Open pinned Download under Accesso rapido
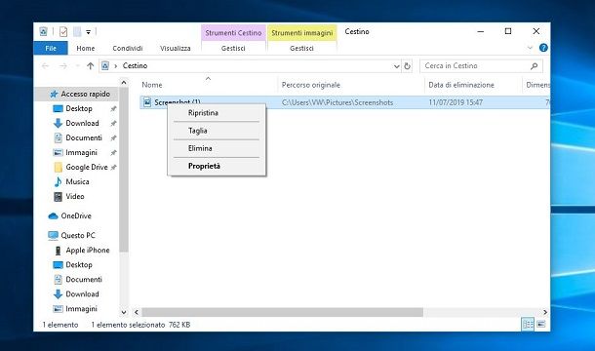The height and width of the screenshot is (351, 595). click(x=82, y=123)
